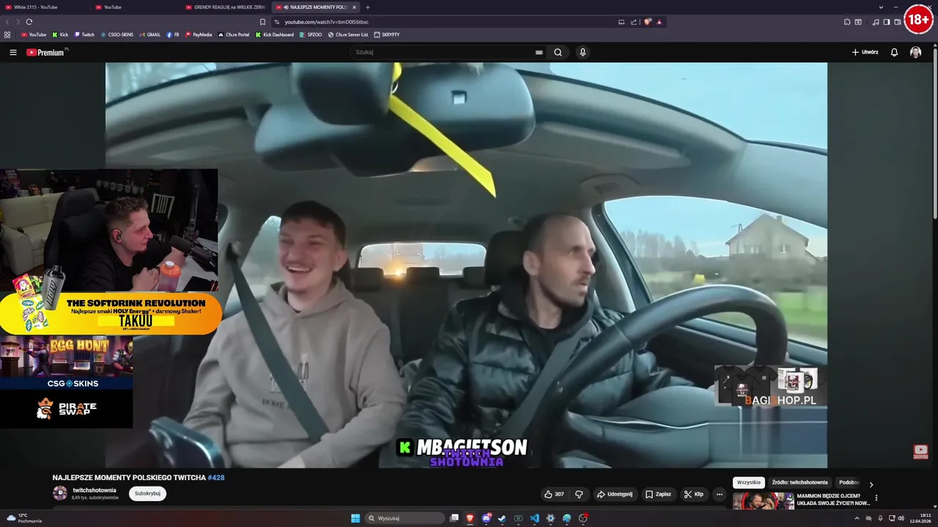
Task: Toggle the browser sidebar panel icon
Action: click(887, 22)
